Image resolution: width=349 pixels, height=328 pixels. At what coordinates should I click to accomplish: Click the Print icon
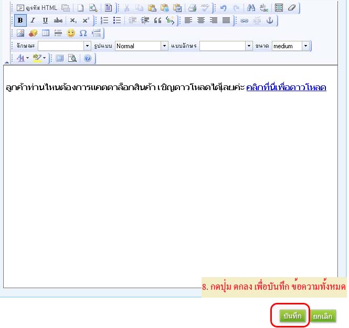point(192,8)
